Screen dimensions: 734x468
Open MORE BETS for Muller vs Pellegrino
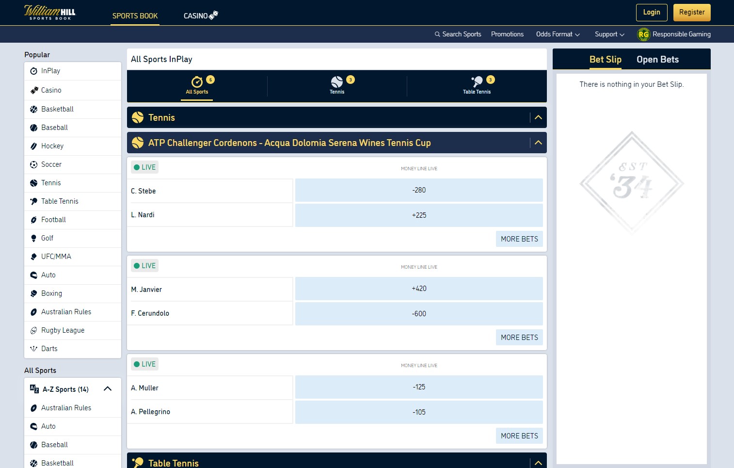[519, 436]
